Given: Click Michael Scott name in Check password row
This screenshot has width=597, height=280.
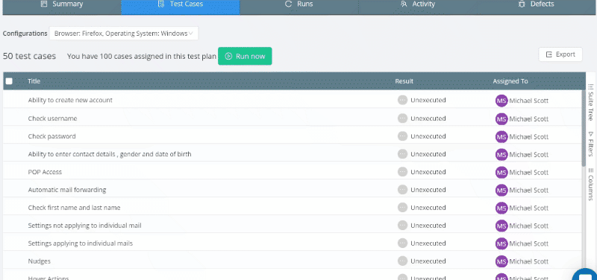Looking at the screenshot, I should (529, 137).
